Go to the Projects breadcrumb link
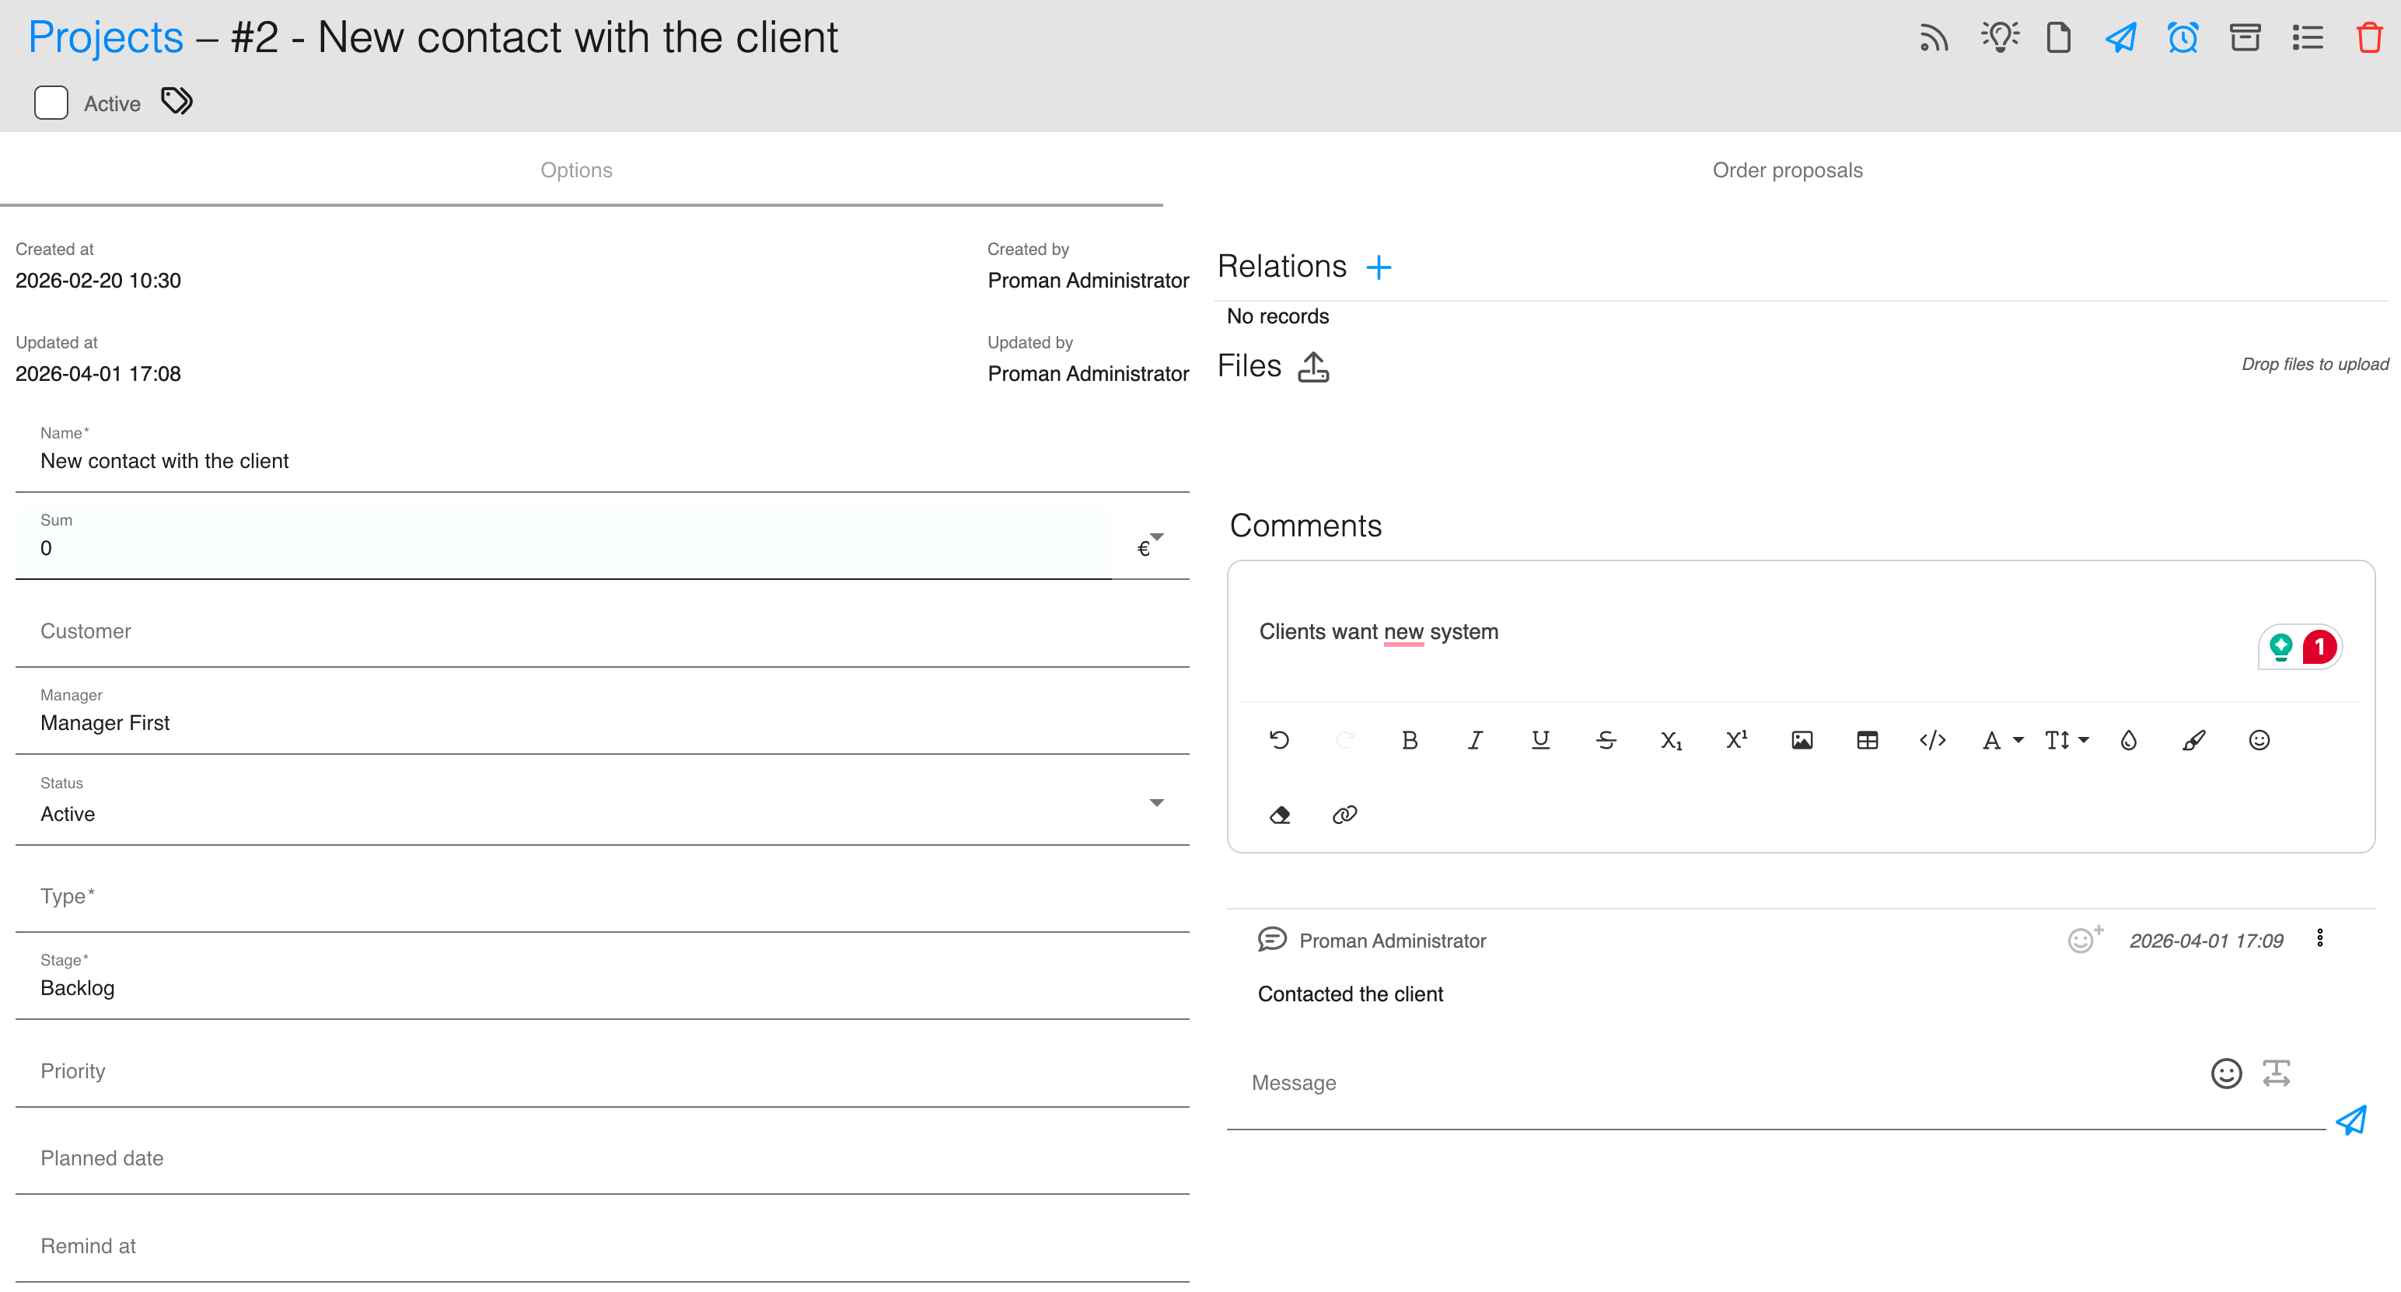This screenshot has width=2401, height=1292. tap(105, 38)
